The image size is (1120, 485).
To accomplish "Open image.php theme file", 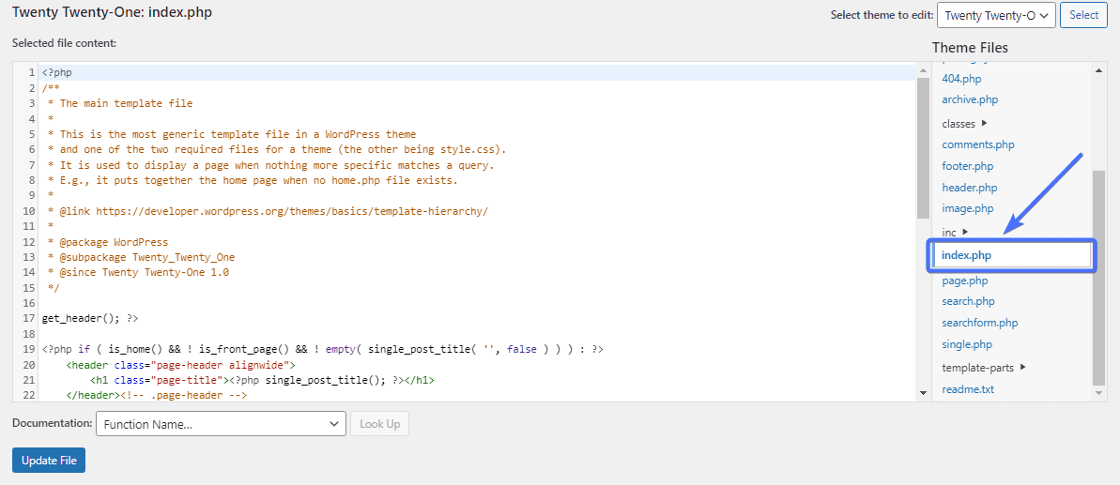I will click(968, 208).
